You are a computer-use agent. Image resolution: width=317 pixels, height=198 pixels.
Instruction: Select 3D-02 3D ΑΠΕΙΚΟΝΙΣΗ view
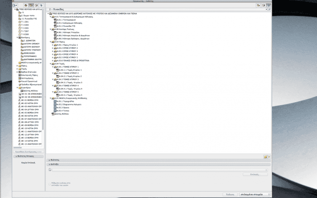click(30, 97)
